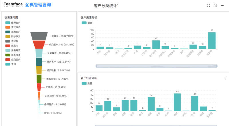Click the 客户分类统计1 dashboard title
Viewport: 229px width, 126px height.
(106, 6)
